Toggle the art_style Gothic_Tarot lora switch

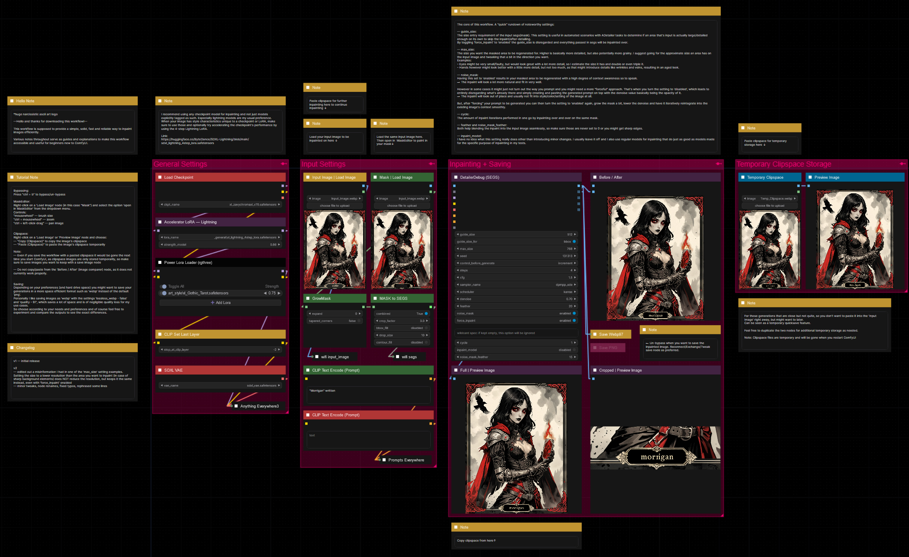(163, 293)
